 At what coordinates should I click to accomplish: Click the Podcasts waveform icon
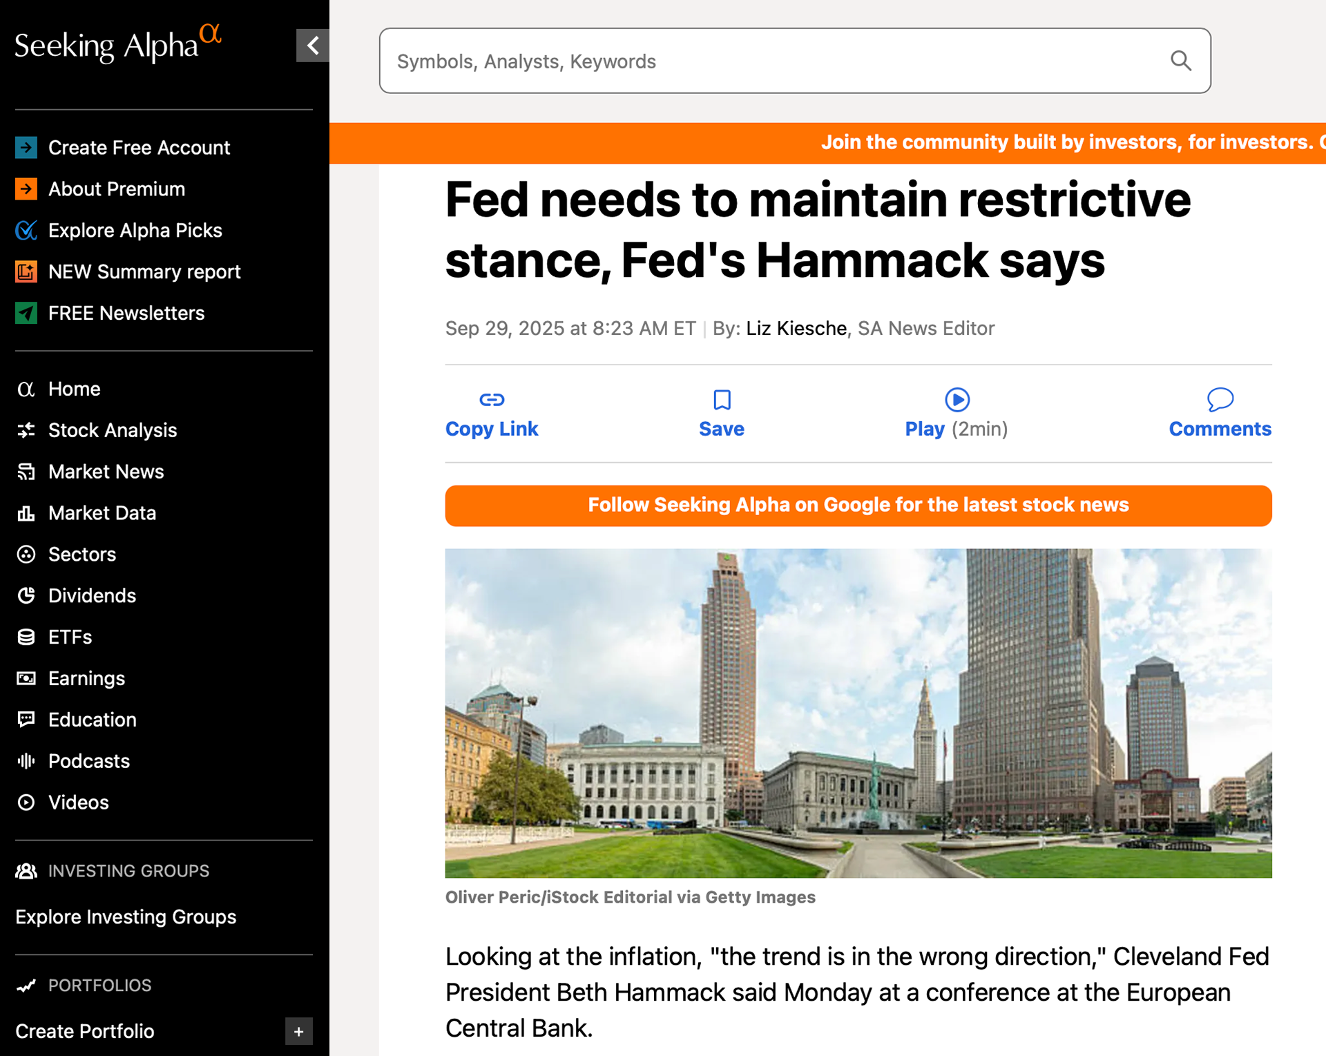26,761
